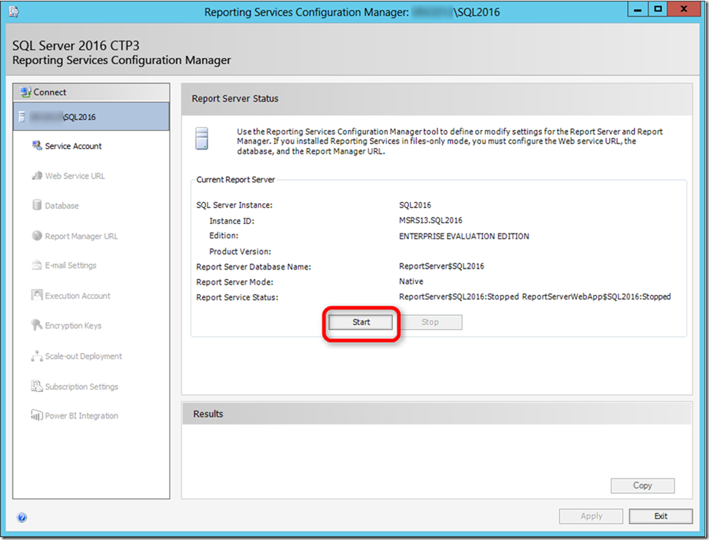
Task: Open the Connect option
Action: click(x=92, y=92)
